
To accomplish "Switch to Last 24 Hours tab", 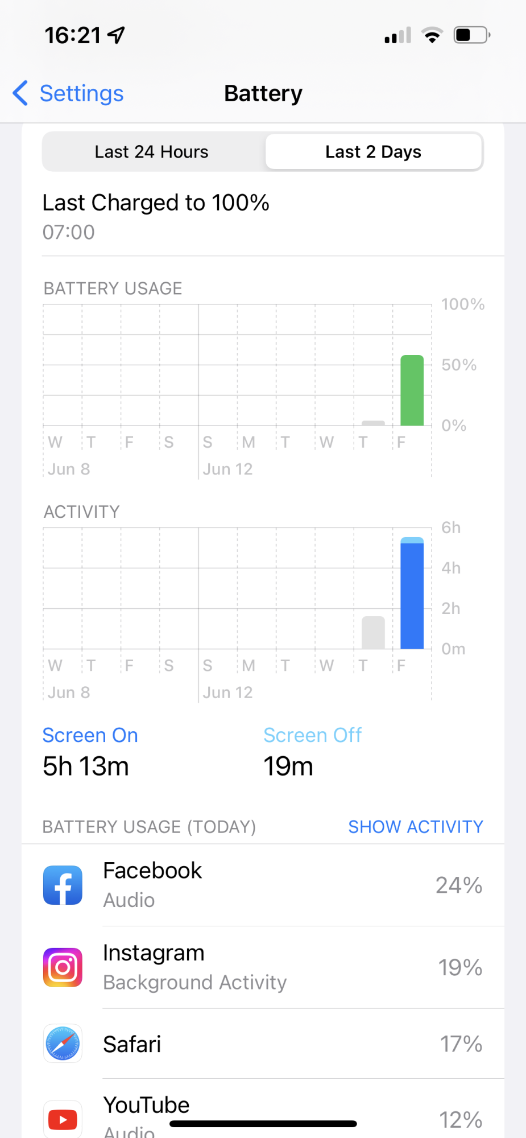I will [152, 152].
